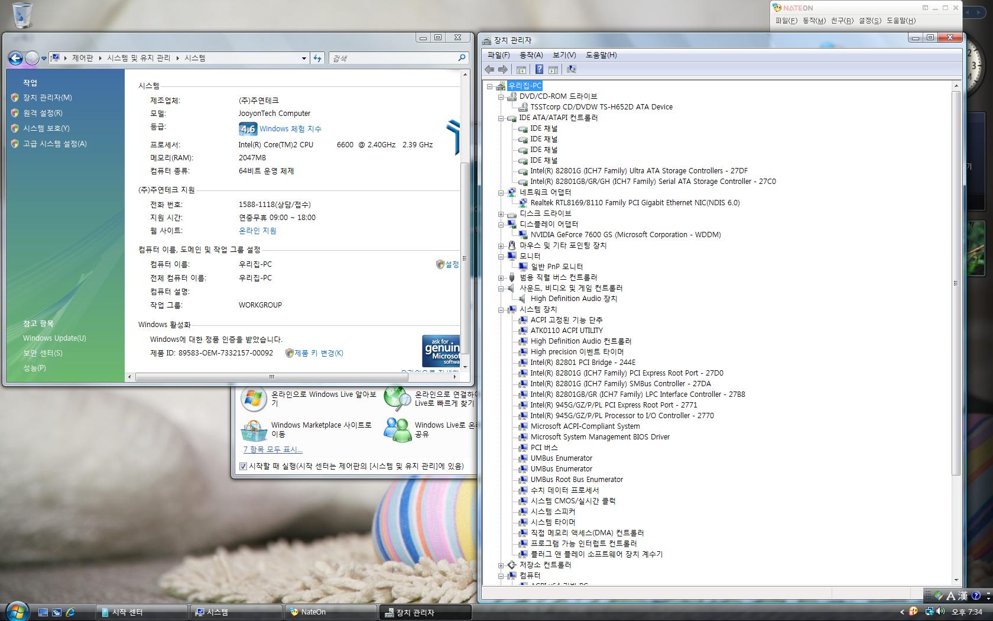
Task: Click the 漢 Hanja conversion language bar button
Action: point(962,596)
